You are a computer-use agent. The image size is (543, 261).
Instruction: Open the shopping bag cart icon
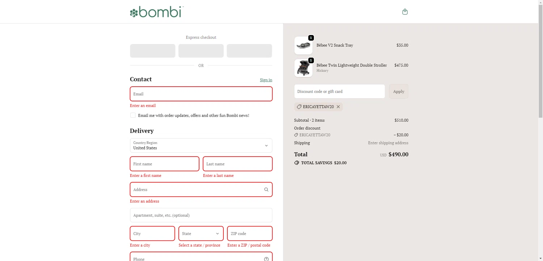pos(405,12)
